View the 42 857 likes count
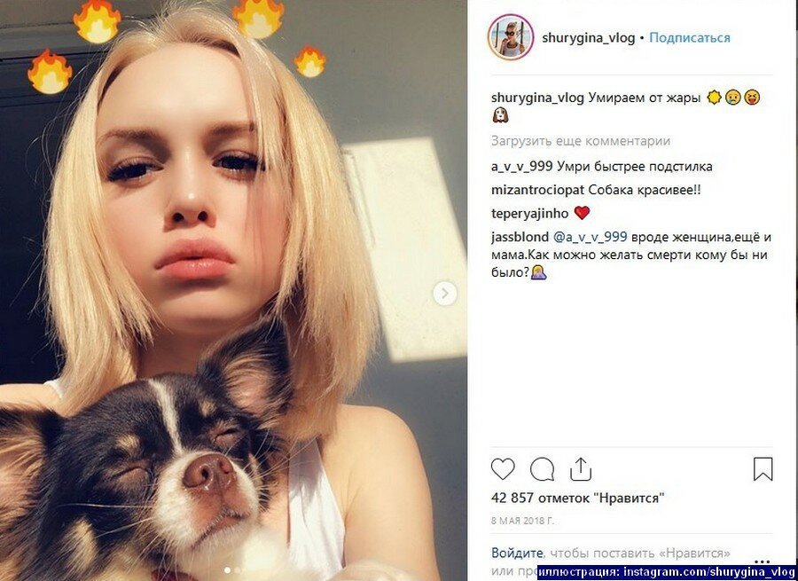Screen dimensions: 798x581 click(577, 498)
